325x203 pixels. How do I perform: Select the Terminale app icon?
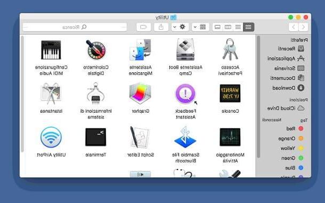tap(96, 137)
